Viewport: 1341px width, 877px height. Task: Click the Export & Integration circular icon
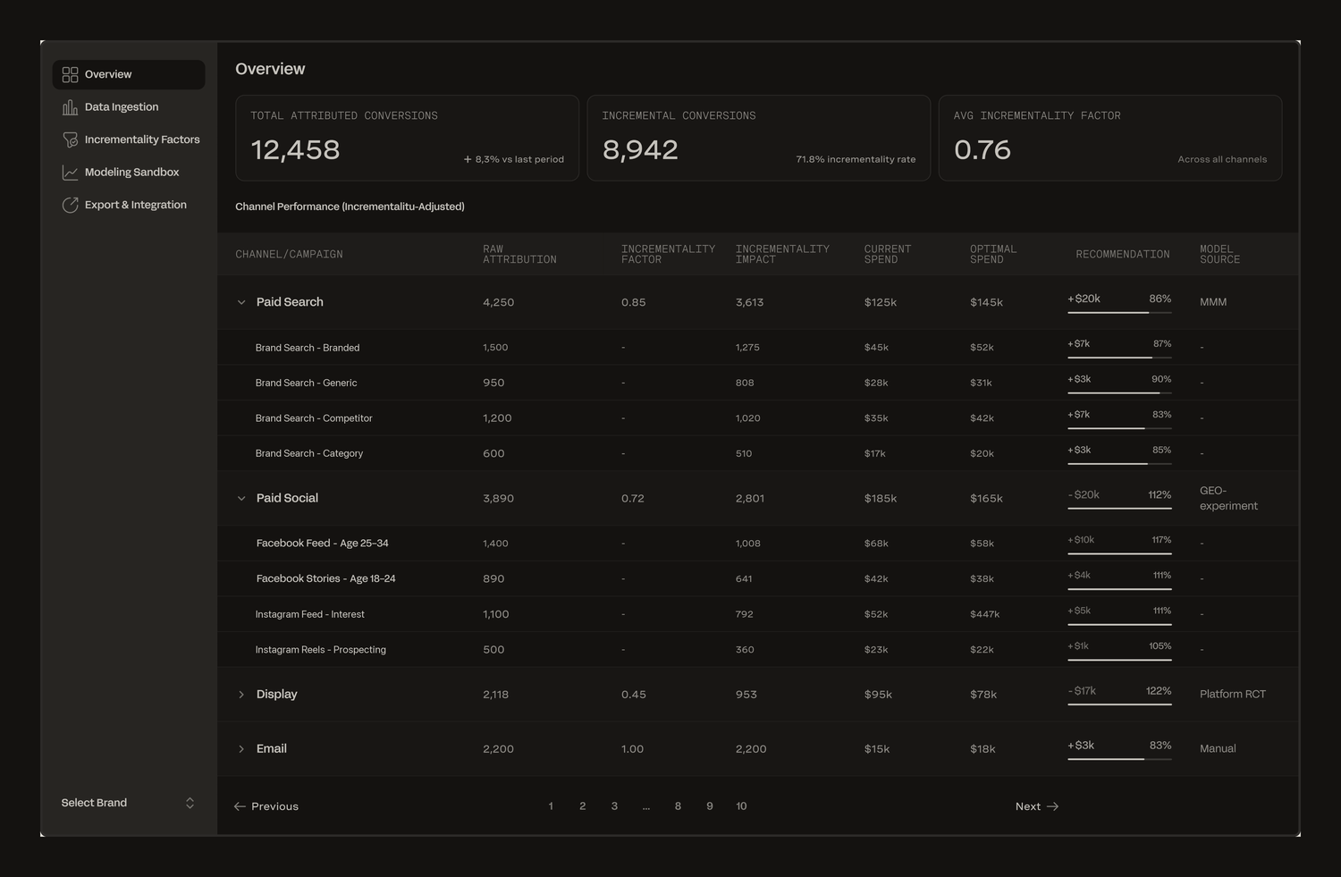(x=70, y=205)
